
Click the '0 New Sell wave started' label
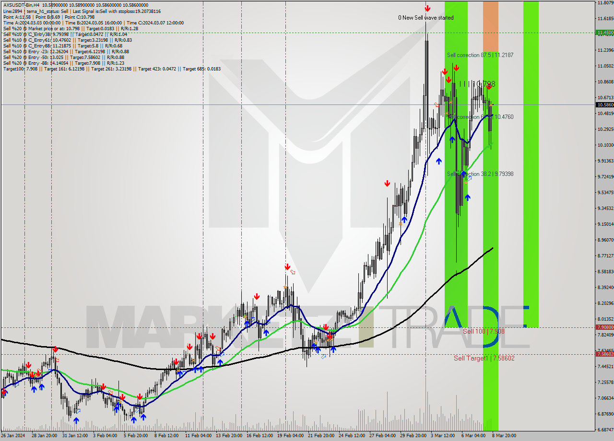(425, 18)
